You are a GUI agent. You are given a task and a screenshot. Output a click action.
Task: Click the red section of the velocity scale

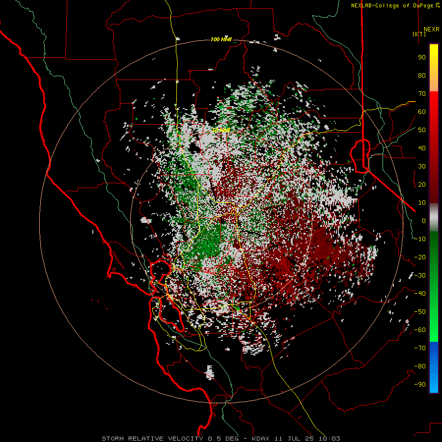[434, 147]
